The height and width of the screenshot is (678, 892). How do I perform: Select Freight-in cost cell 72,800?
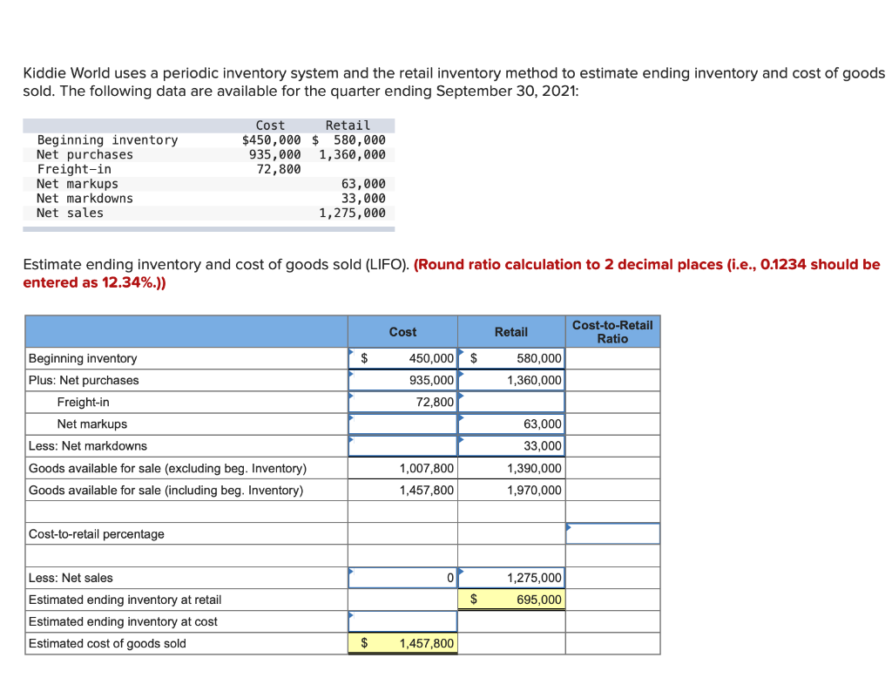coord(402,402)
